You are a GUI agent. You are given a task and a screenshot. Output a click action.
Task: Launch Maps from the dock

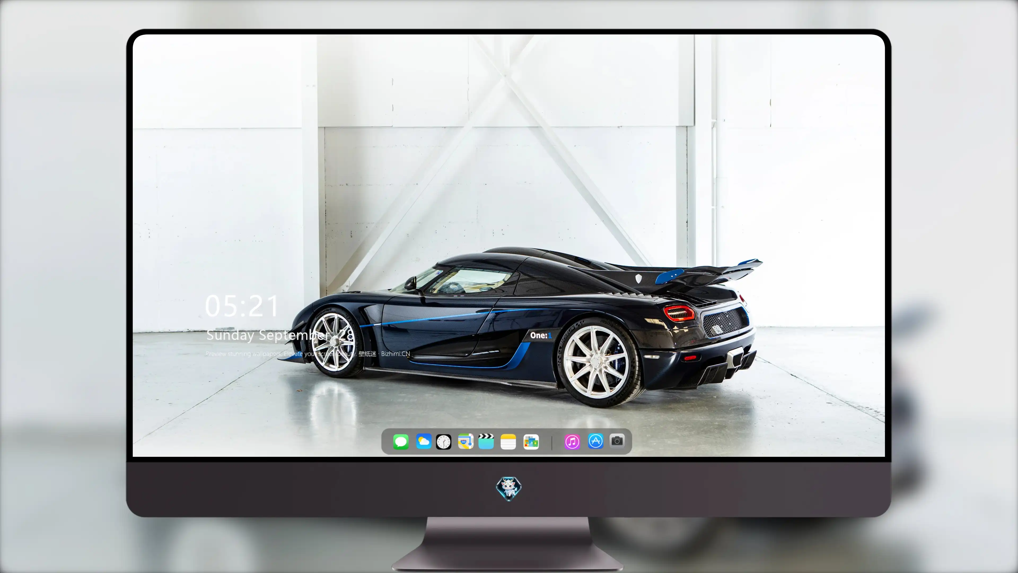pos(466,442)
